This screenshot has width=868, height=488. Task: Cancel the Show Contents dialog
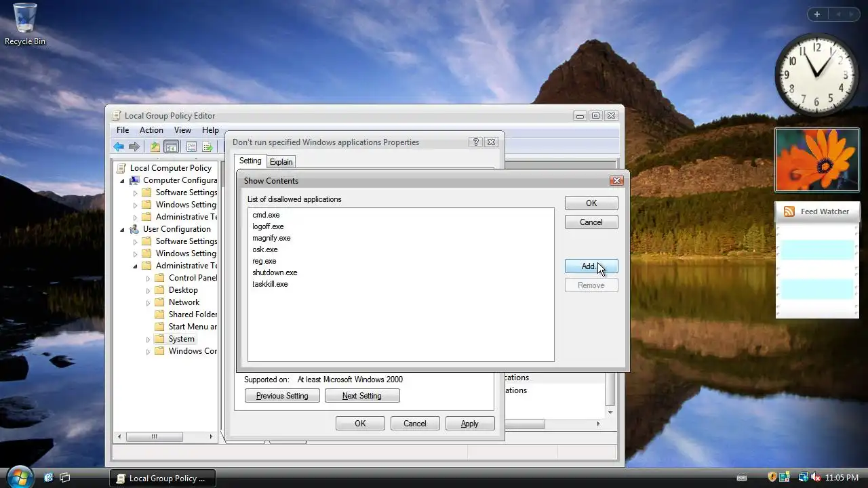[x=591, y=222]
